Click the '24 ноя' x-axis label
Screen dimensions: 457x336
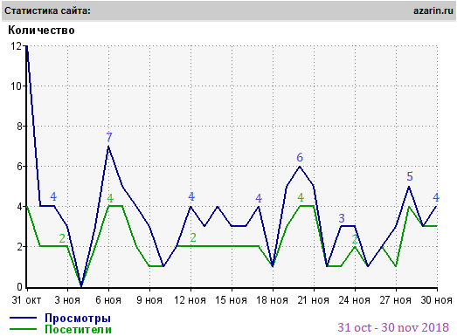[x=355, y=300]
